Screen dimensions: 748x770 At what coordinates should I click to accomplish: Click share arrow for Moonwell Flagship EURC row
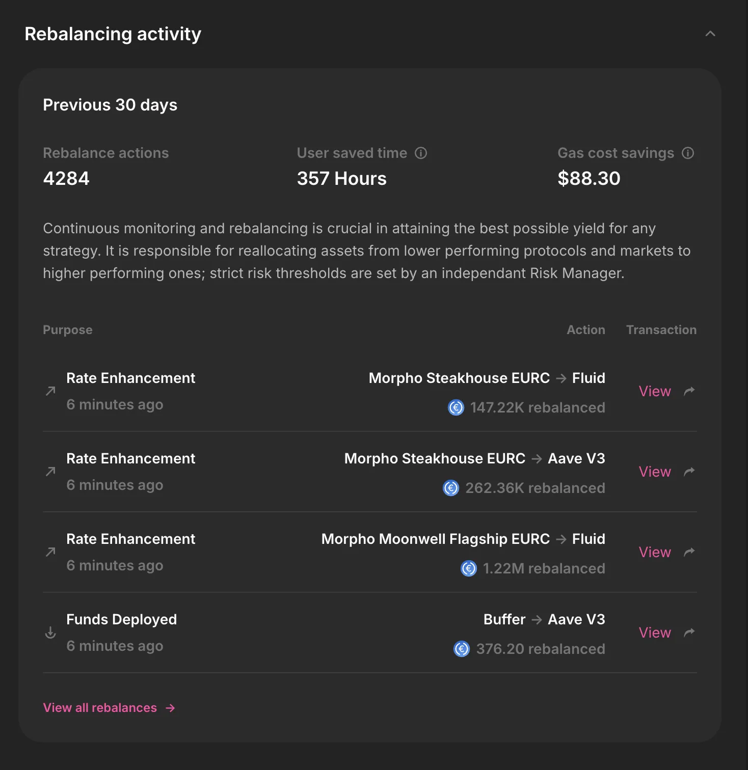pyautogui.click(x=689, y=552)
